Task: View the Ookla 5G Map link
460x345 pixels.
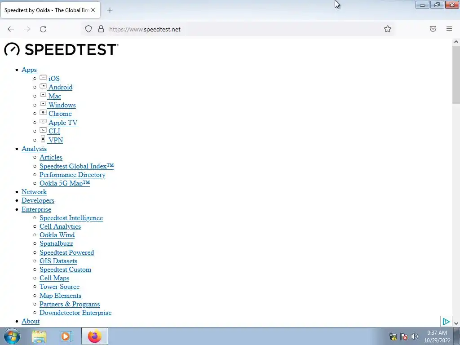Action: 65,183
